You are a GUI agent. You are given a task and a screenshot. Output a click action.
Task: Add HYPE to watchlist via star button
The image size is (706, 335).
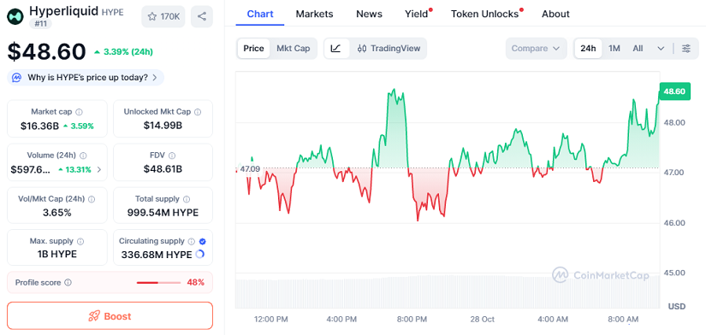[x=163, y=16]
